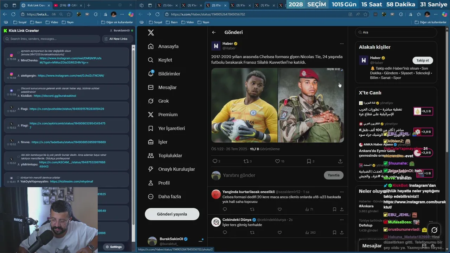Click X window address bar URL

coord(208,14)
